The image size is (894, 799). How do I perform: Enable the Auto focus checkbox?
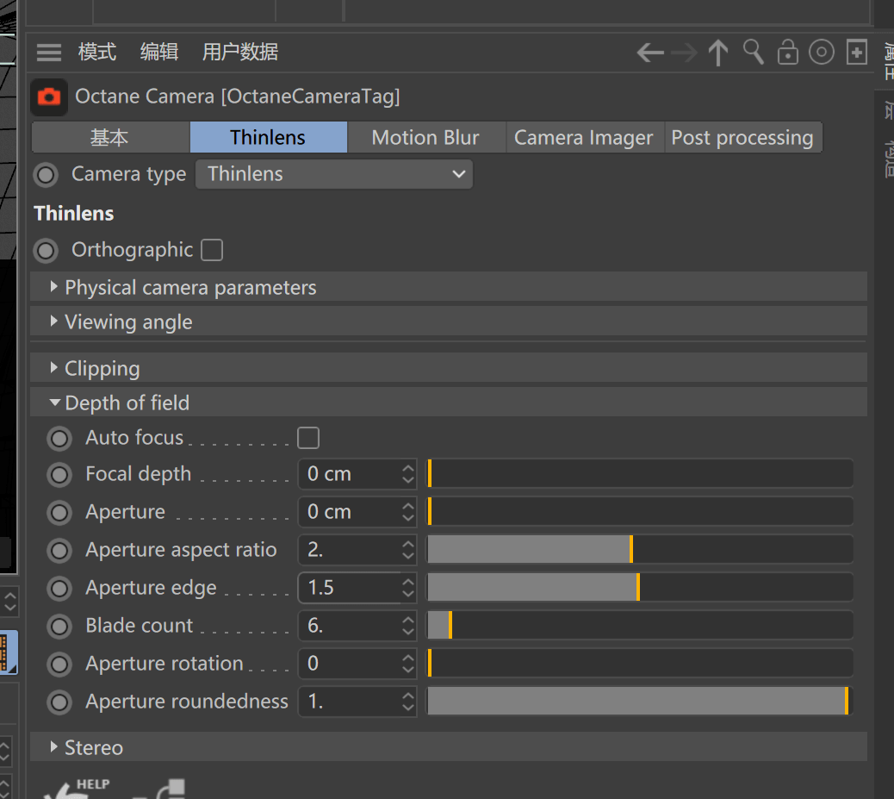(x=308, y=438)
